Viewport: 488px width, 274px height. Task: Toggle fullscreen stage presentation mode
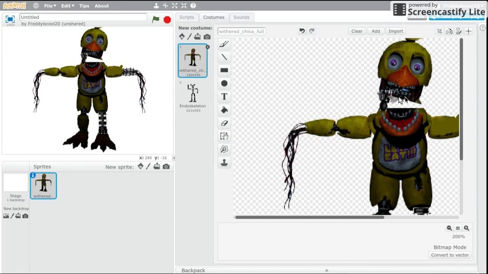pyautogui.click(x=10, y=19)
